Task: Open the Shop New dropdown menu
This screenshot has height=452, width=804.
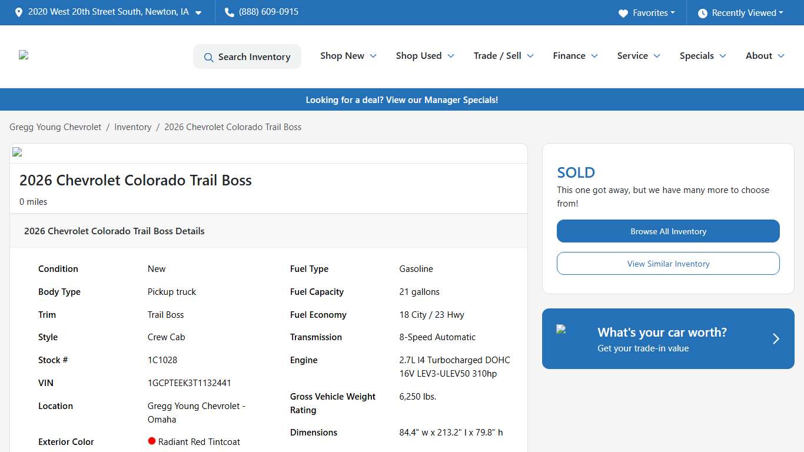Action: coord(348,56)
